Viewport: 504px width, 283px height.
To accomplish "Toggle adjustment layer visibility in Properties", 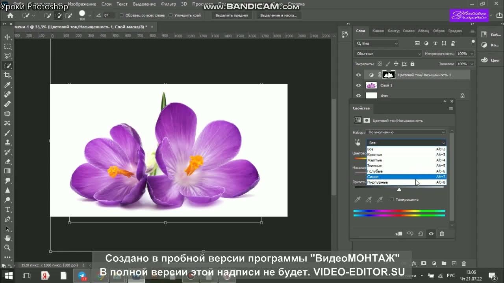I will (x=431, y=233).
